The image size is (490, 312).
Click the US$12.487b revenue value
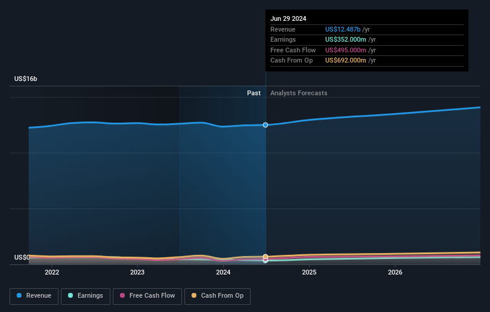[x=343, y=29]
